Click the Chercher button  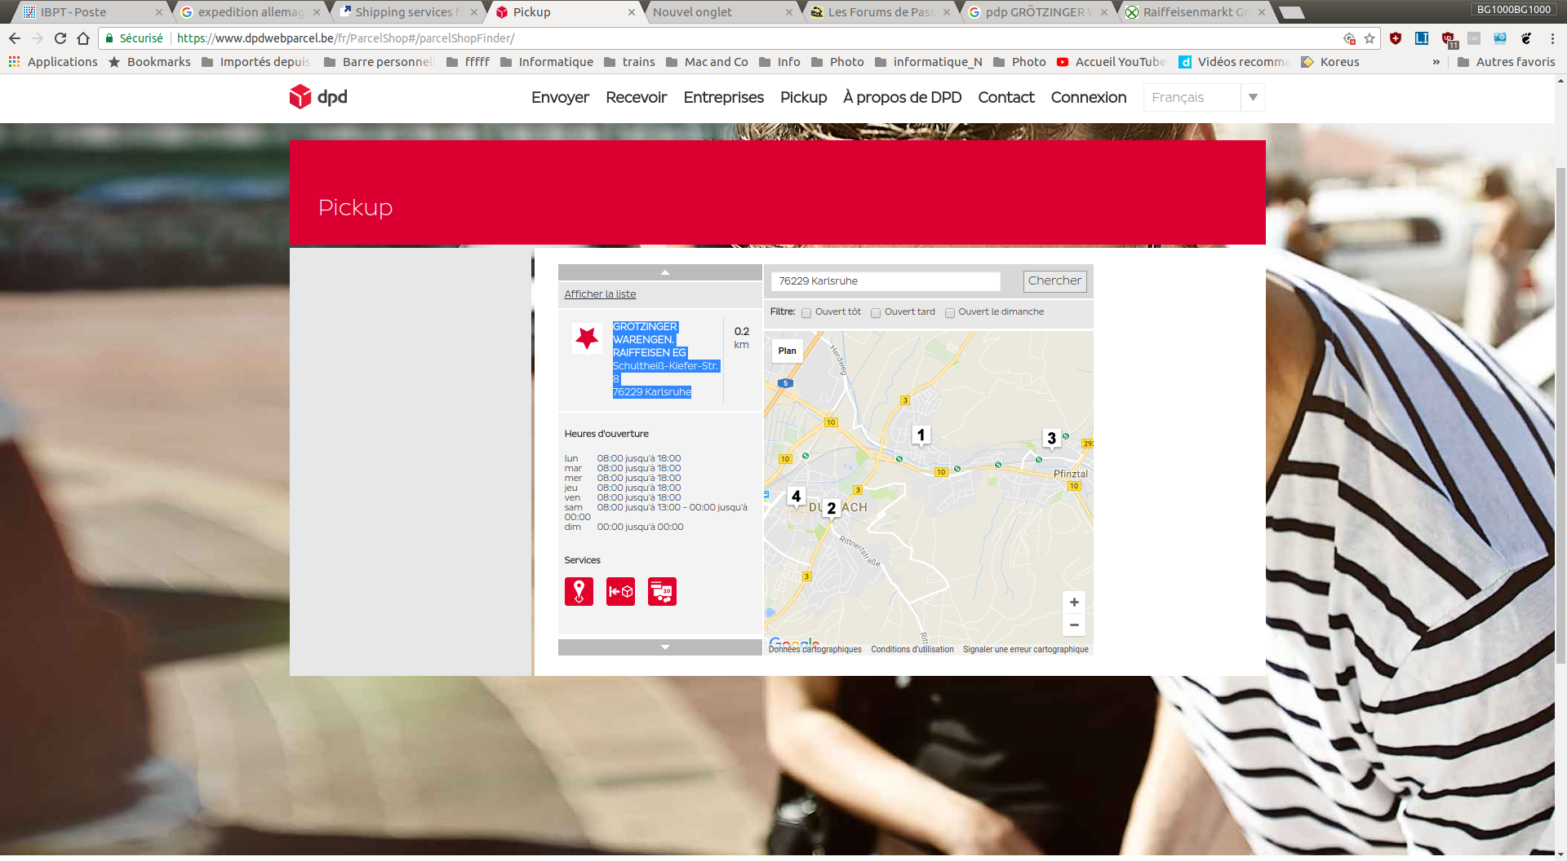click(1055, 281)
